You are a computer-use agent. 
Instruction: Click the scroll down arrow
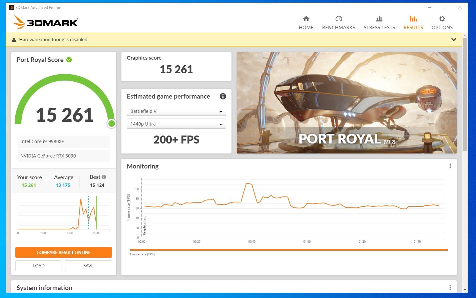point(465,290)
